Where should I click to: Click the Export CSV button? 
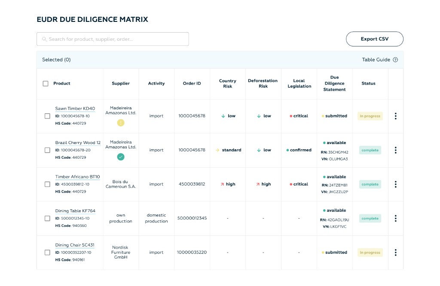[x=375, y=39]
